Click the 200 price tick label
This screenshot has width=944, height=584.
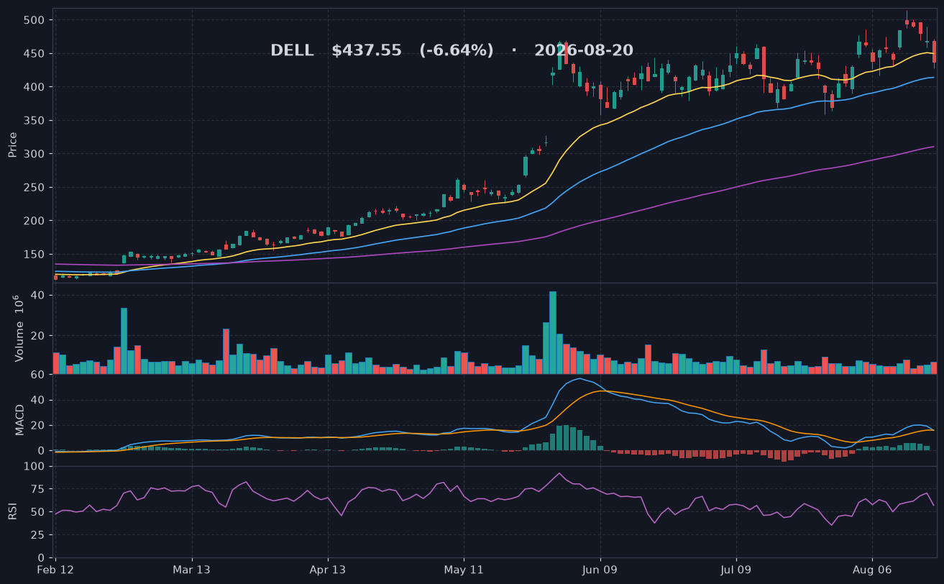[x=35, y=221]
